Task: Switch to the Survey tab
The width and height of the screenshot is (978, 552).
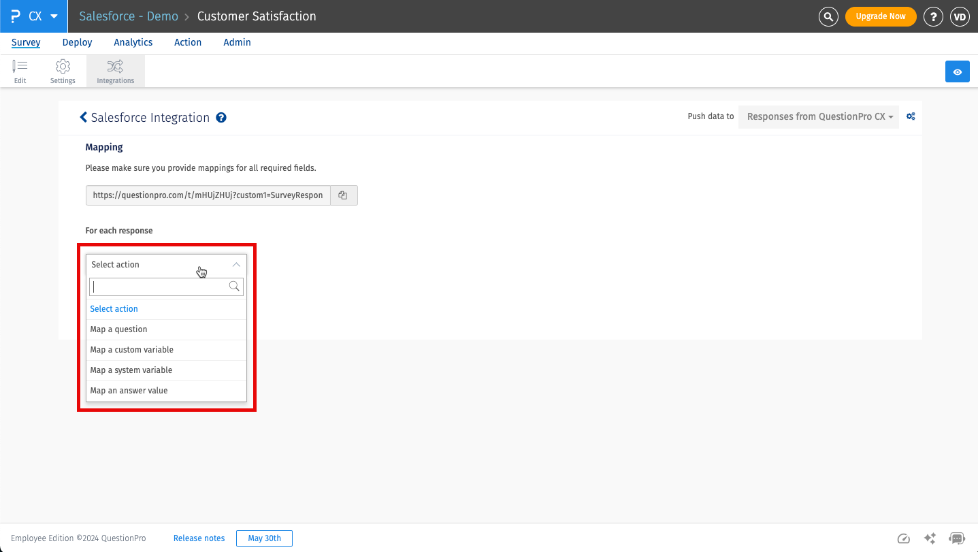Action: pyautogui.click(x=26, y=42)
